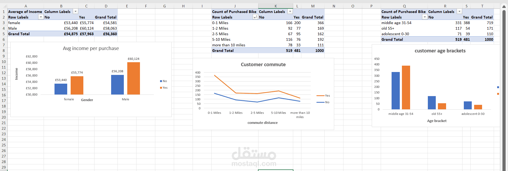Click the orange Male Yes bar £60,124

point(134,78)
